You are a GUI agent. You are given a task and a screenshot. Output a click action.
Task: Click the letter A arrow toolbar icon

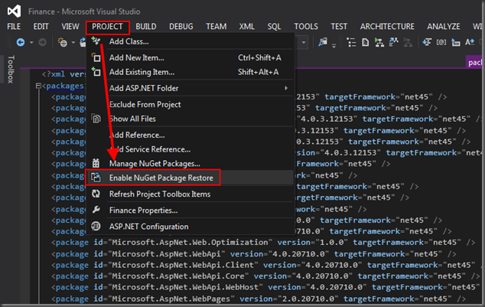[x=470, y=42]
